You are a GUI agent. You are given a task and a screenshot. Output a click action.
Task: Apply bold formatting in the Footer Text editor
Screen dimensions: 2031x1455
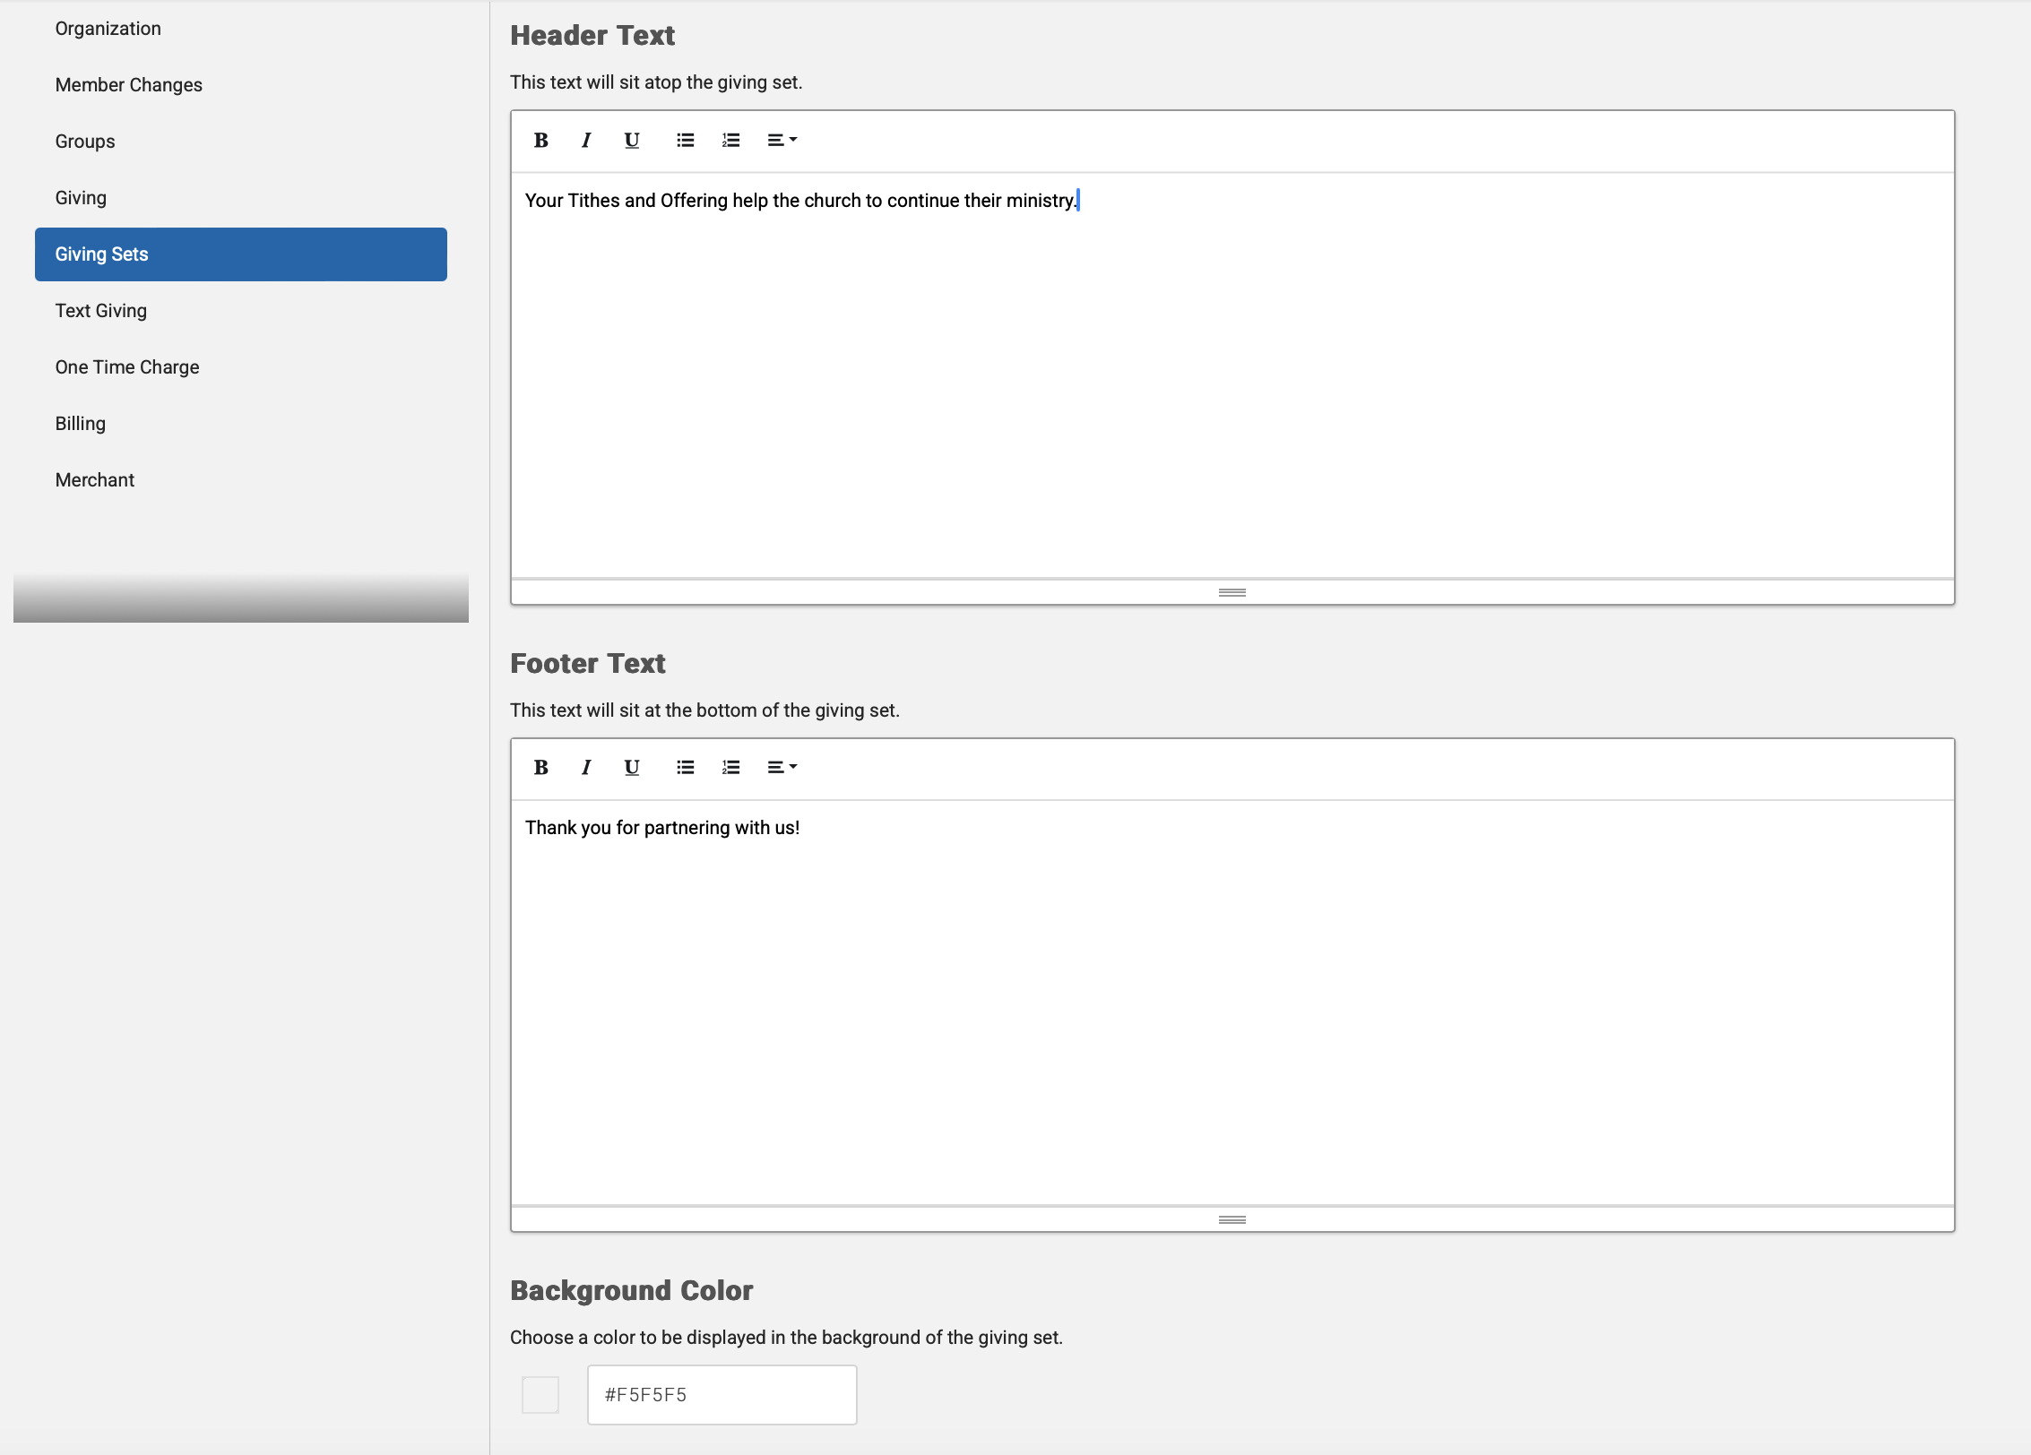[x=540, y=768]
